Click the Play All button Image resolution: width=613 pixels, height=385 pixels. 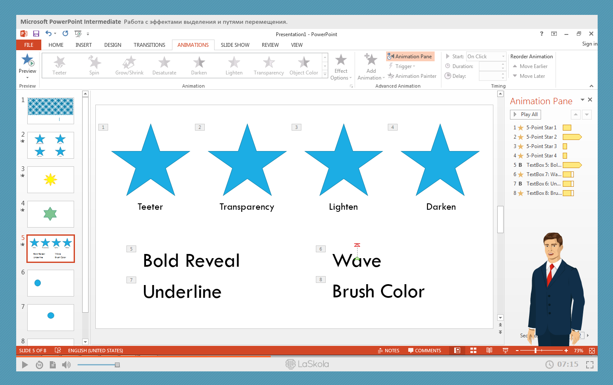coord(525,114)
